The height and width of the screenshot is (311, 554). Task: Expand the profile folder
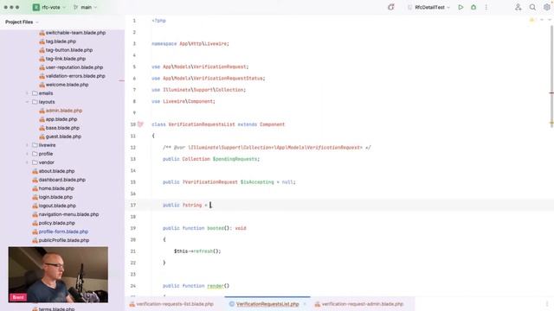pos(27,154)
